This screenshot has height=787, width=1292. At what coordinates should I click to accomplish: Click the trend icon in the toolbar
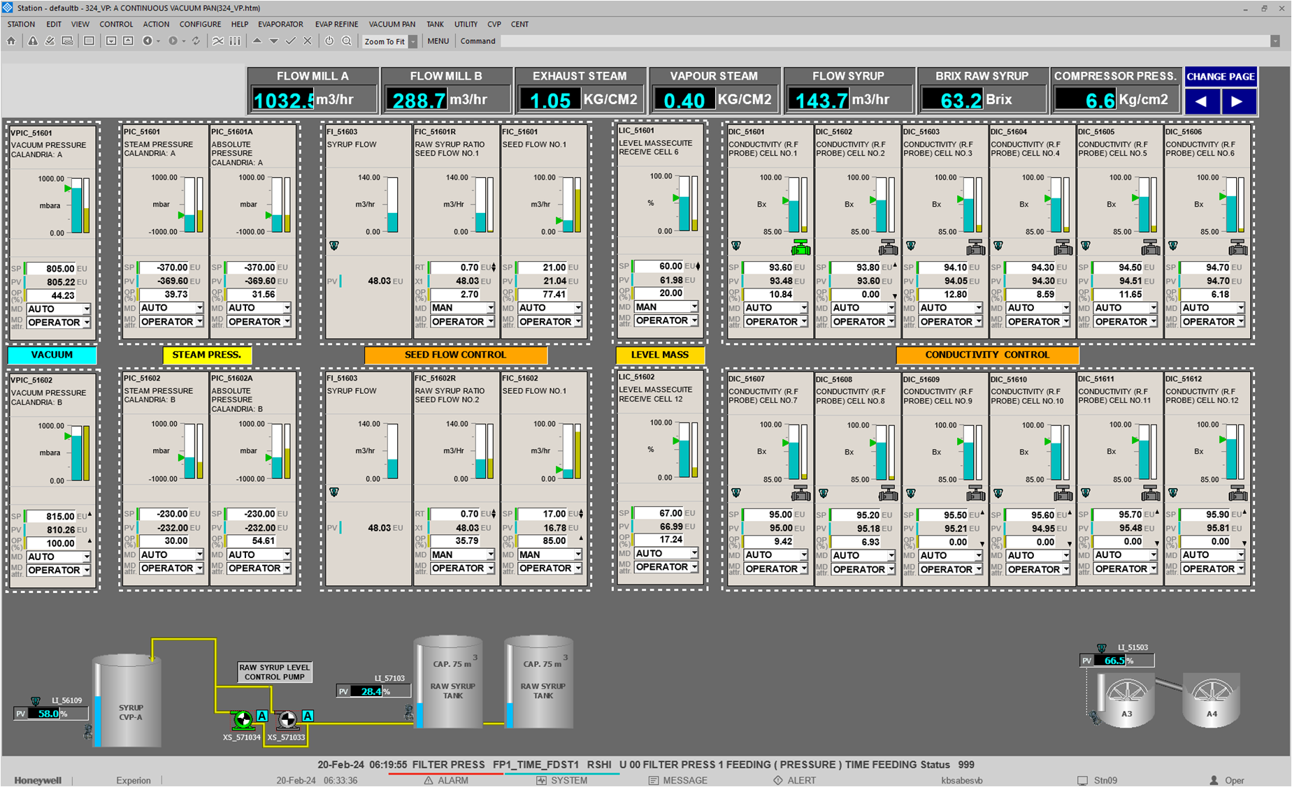tap(218, 41)
